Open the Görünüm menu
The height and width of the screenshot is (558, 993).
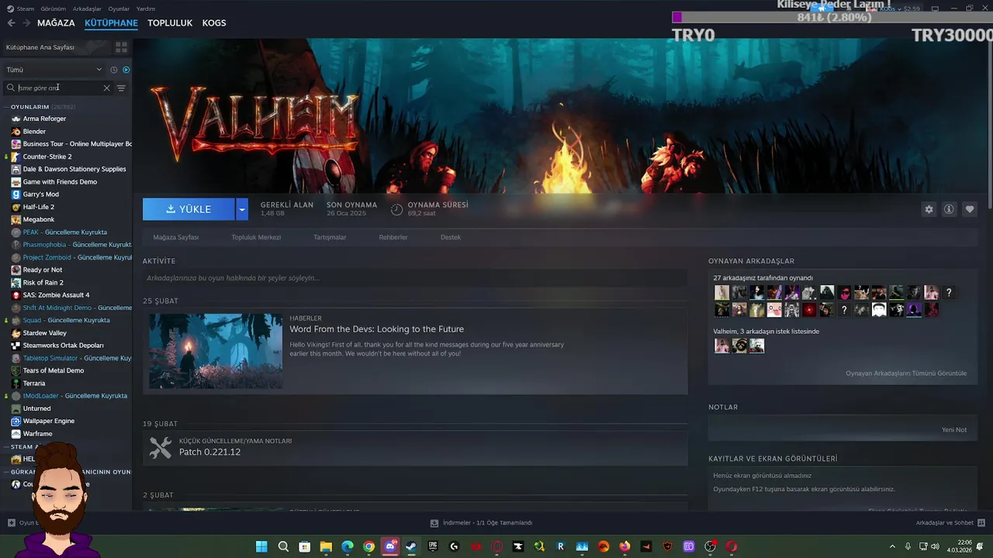click(54, 9)
